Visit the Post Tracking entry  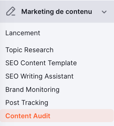[x=27, y=103]
